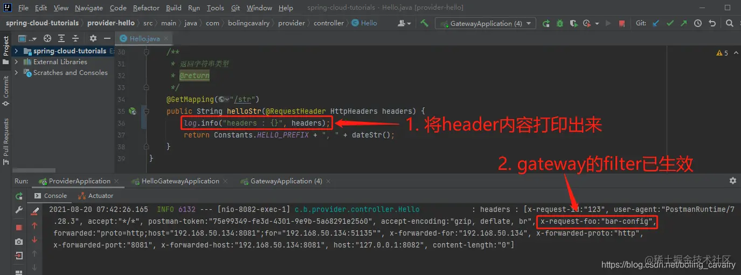Open Commit tool window side button
This screenshot has width=741, height=275.
coord(6,90)
